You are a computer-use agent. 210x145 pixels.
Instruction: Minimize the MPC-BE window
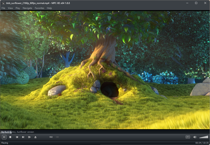point(187,3)
